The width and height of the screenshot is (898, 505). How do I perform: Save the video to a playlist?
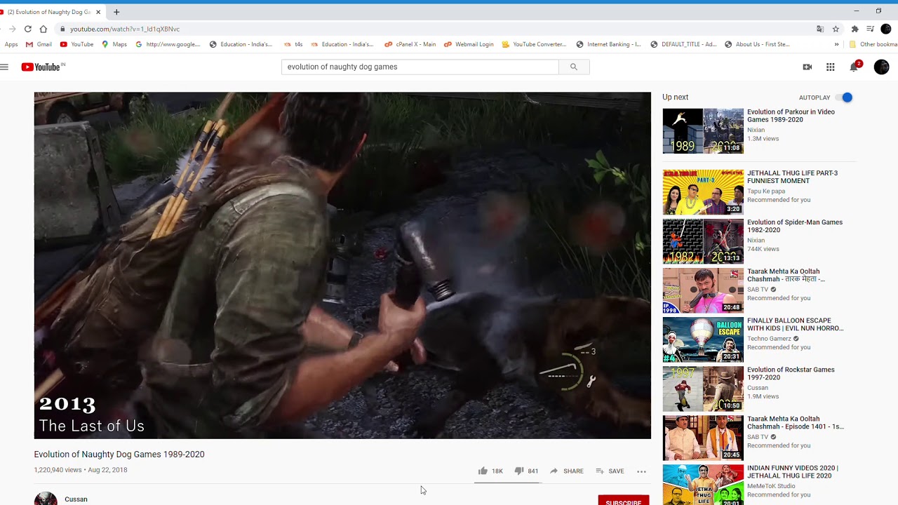point(610,471)
